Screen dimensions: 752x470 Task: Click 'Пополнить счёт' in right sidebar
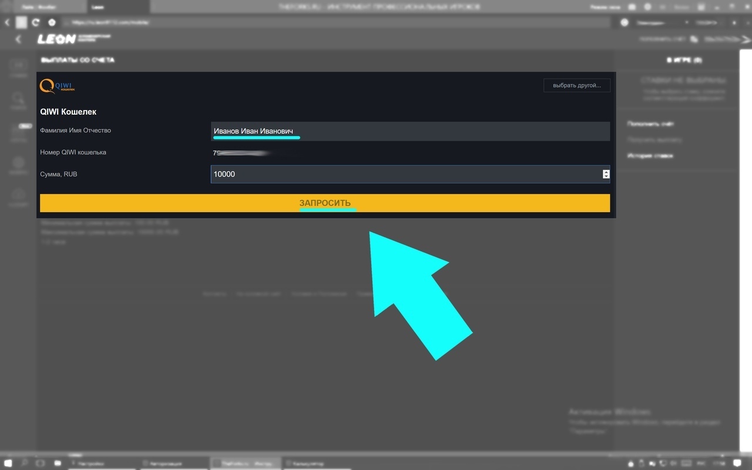click(x=650, y=124)
